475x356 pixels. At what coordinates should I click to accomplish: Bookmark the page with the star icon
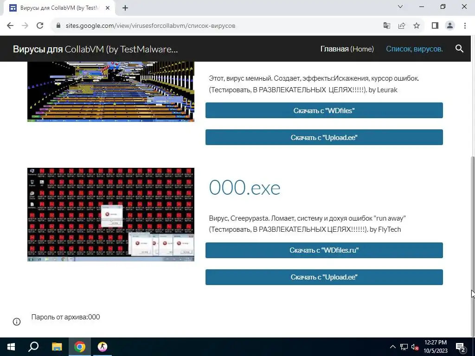[417, 25]
